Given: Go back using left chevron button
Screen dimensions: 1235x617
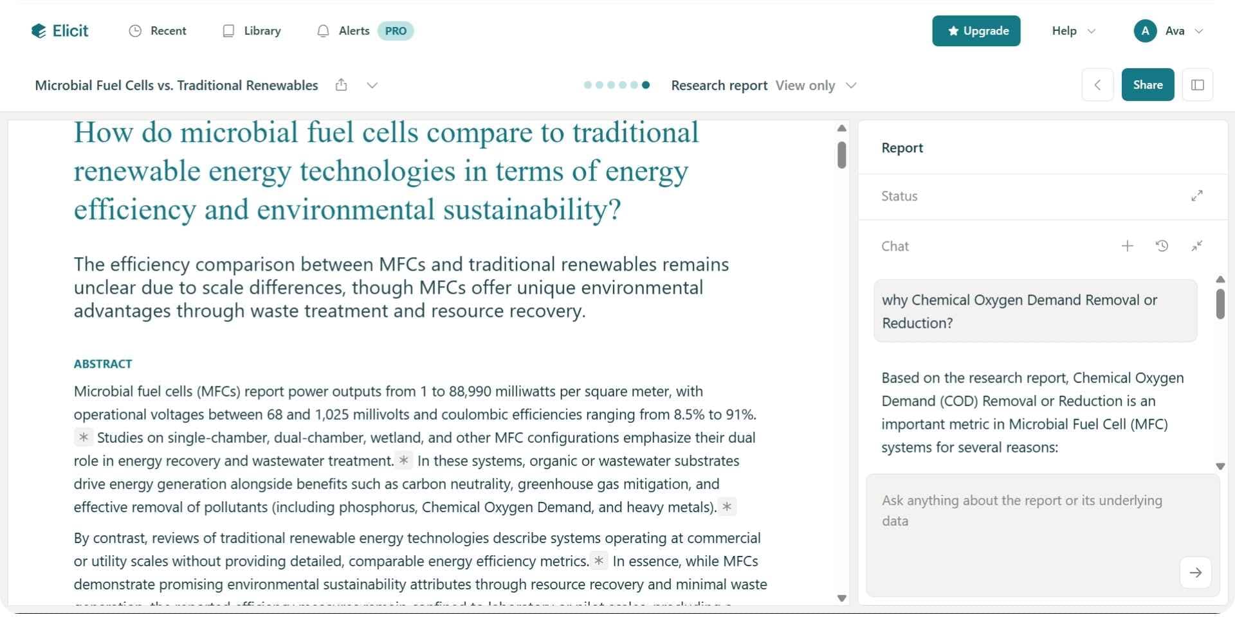Looking at the screenshot, I should [x=1097, y=85].
